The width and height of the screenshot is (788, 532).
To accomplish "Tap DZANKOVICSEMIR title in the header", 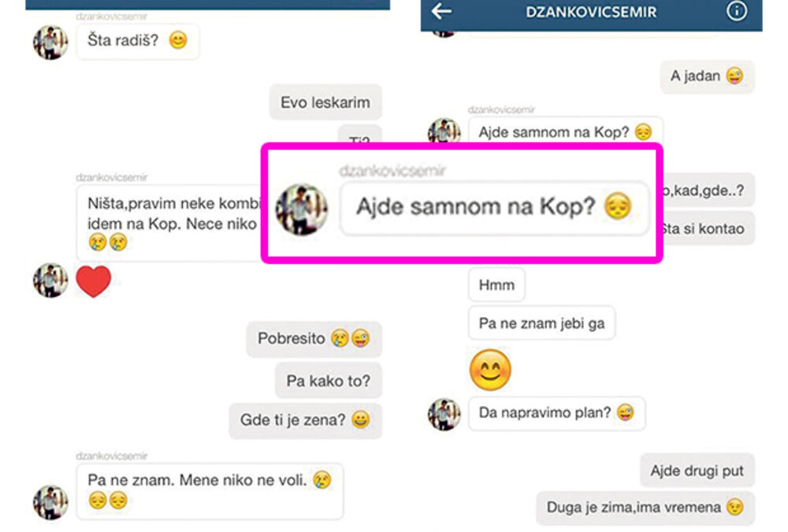I will pyautogui.click(x=591, y=12).
